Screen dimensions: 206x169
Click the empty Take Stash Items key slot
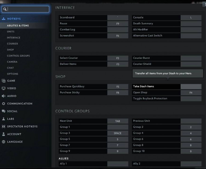click(191, 86)
